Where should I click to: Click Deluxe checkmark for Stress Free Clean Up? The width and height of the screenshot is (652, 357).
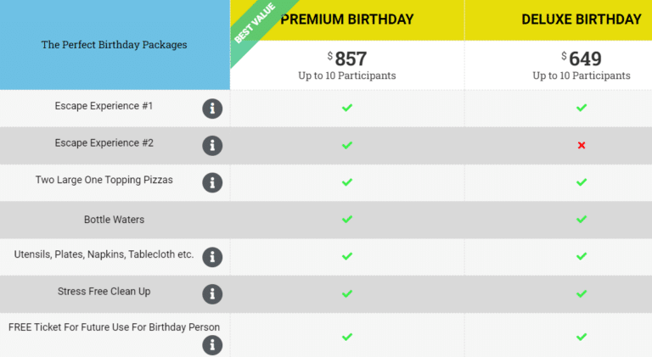pos(582,294)
